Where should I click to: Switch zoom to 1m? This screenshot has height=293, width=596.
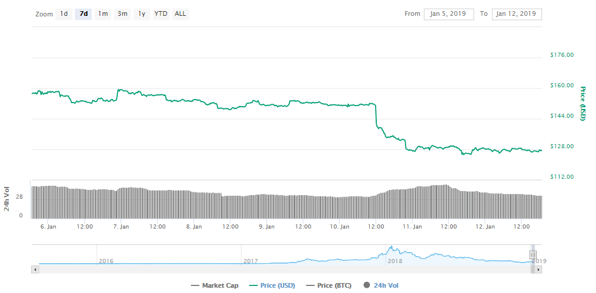tap(103, 13)
